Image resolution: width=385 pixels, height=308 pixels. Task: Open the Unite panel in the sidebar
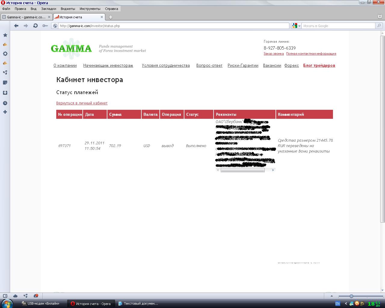click(x=5, y=72)
